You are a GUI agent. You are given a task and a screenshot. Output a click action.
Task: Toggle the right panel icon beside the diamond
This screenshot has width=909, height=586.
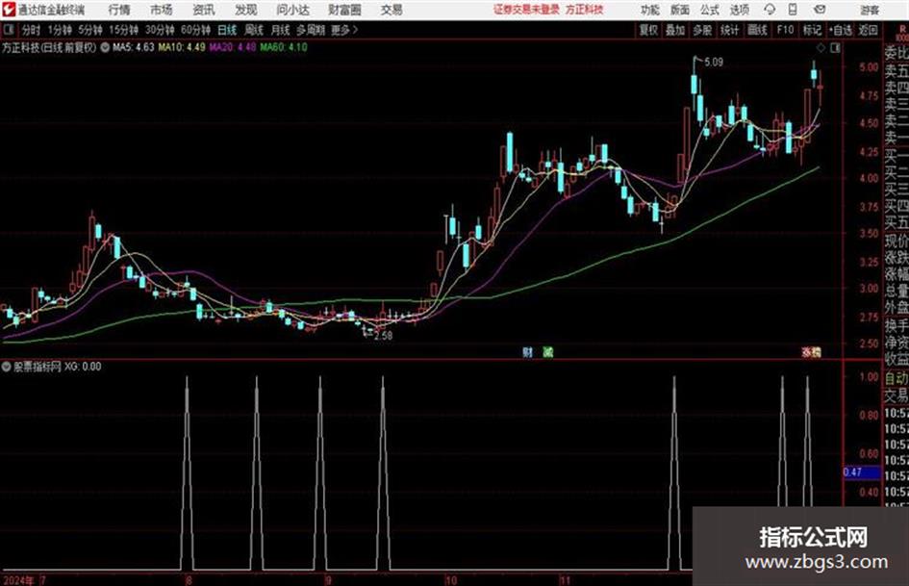click(835, 47)
